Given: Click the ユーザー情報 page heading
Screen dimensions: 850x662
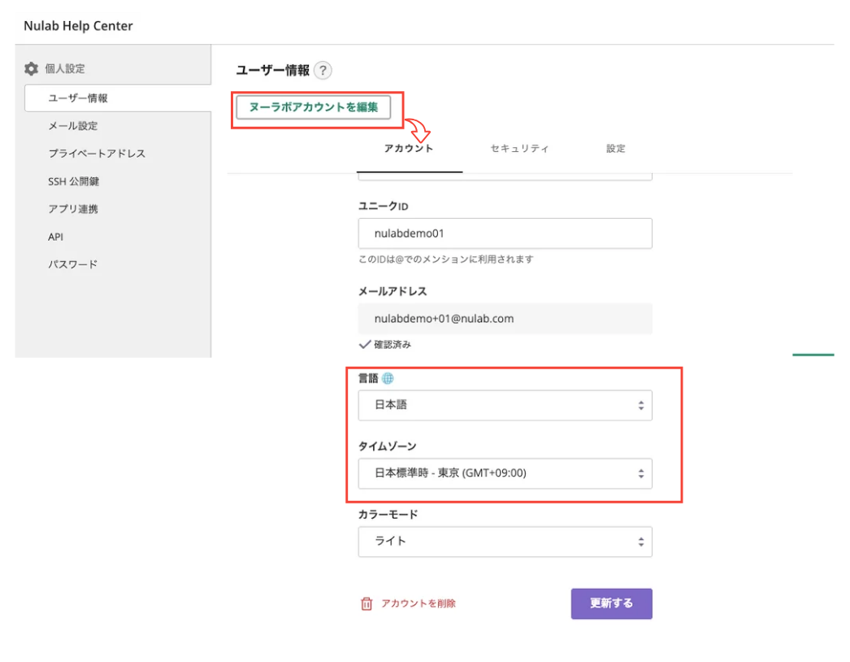Looking at the screenshot, I should point(273,71).
